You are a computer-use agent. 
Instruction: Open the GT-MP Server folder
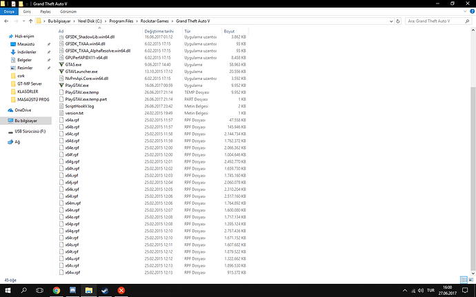[30, 84]
